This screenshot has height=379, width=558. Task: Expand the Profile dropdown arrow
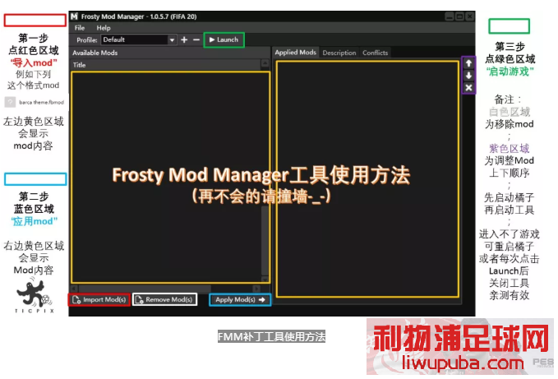(x=172, y=39)
